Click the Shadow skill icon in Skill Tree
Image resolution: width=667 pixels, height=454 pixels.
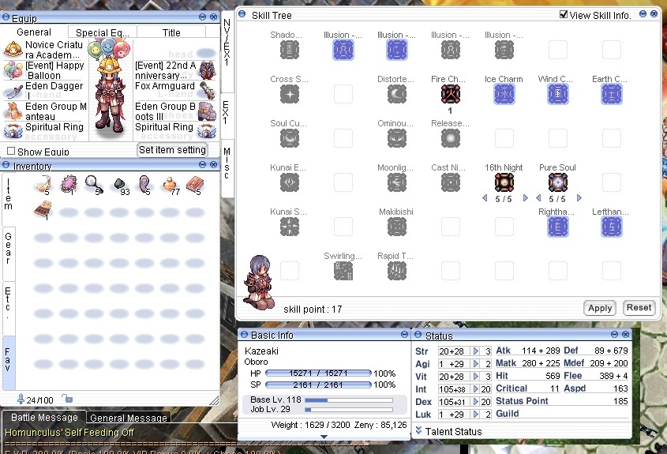289,50
